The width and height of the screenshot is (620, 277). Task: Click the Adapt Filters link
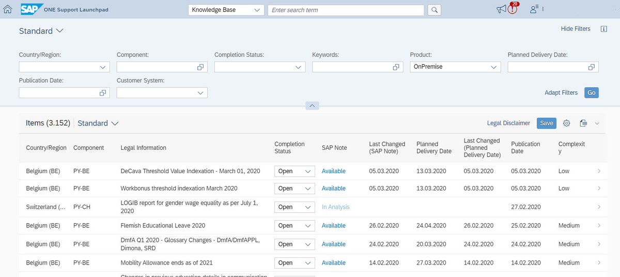pyautogui.click(x=561, y=93)
